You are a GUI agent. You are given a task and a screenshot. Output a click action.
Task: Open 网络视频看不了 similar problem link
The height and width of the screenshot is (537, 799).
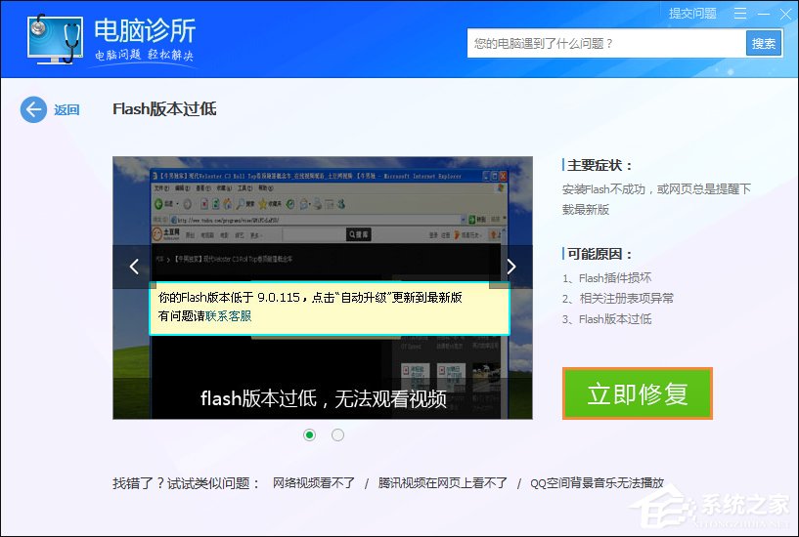pyautogui.click(x=314, y=482)
